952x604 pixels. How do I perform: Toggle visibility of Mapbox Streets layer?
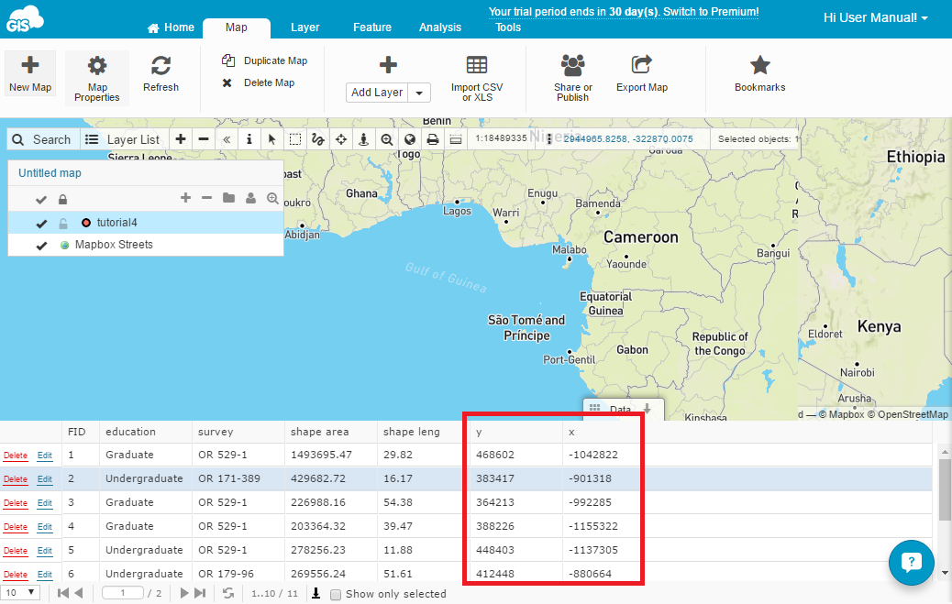click(41, 246)
